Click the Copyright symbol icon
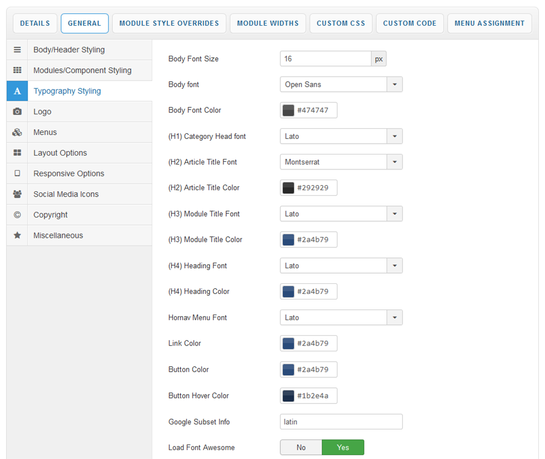This screenshot has height=459, width=545. pyautogui.click(x=17, y=214)
